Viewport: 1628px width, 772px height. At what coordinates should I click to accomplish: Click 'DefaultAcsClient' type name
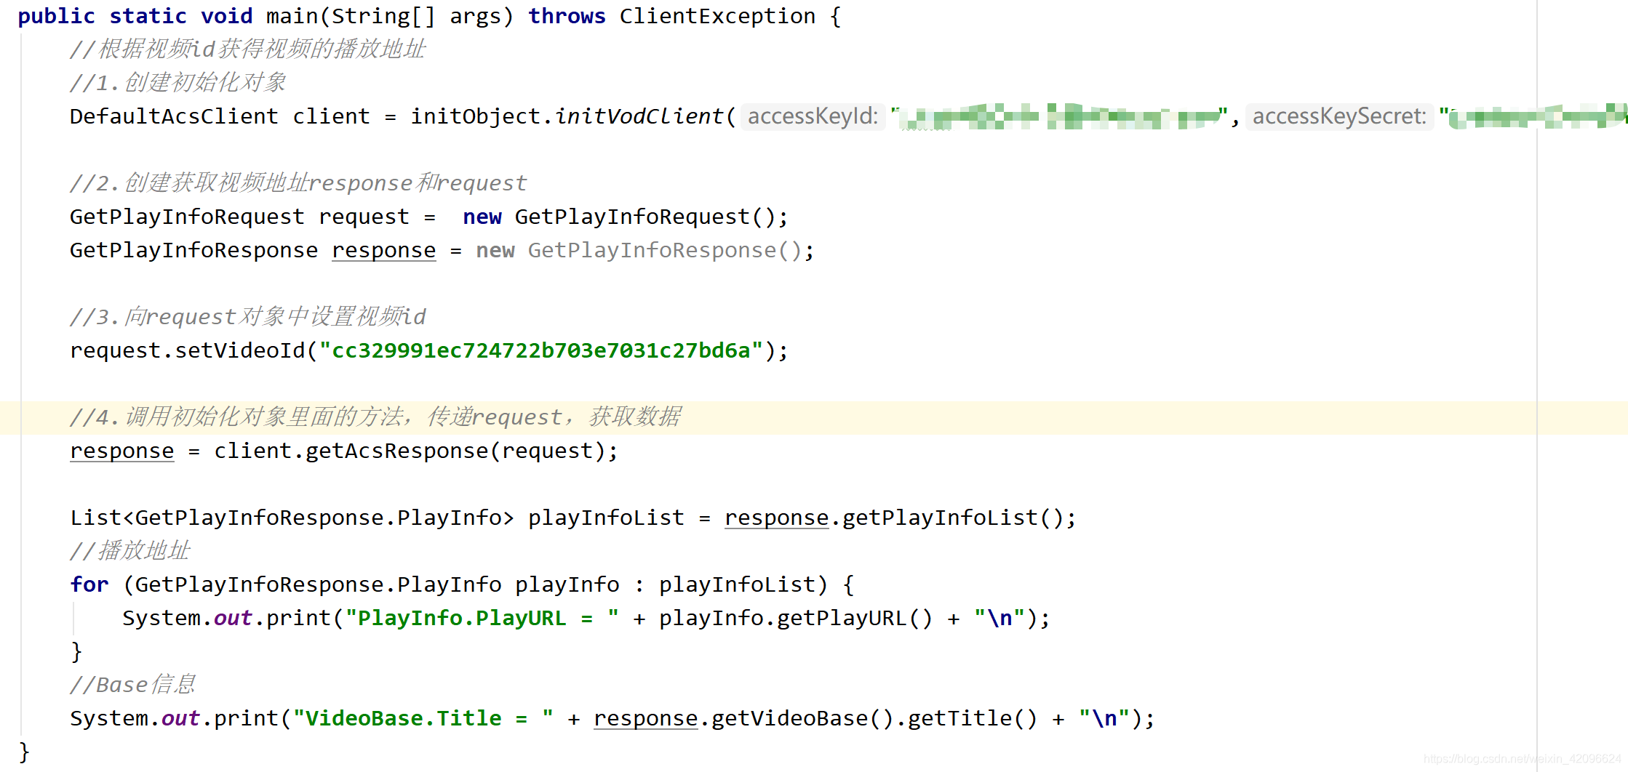pyautogui.click(x=174, y=116)
